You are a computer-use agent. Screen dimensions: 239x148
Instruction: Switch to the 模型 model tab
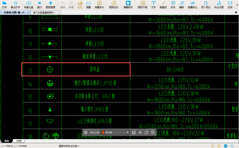[x=7, y=141]
